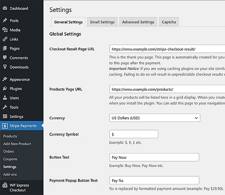
Task: Click the Payment Popup Button Text label
Action: [x=73, y=180]
